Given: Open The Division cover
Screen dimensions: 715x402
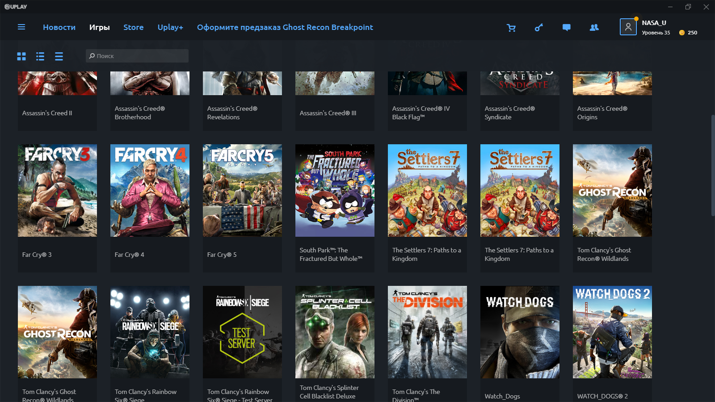Looking at the screenshot, I should 427,332.
